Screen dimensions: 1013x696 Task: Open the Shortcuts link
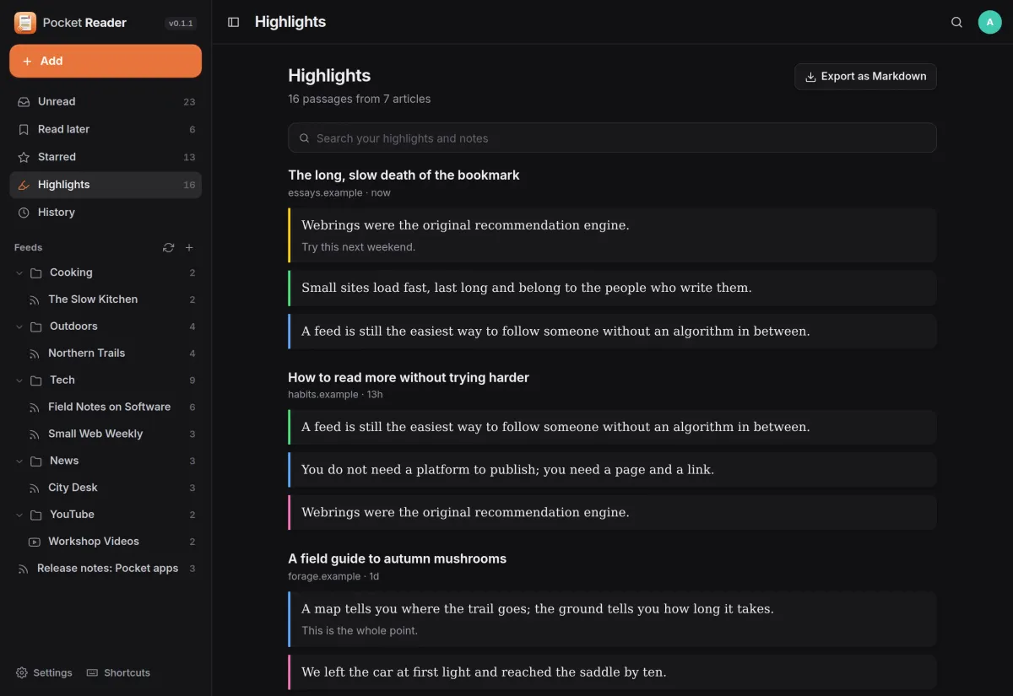118,672
